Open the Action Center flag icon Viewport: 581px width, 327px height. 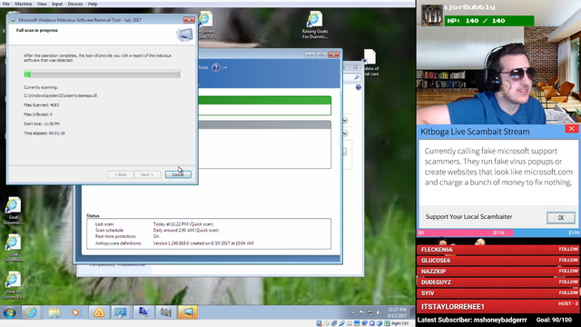point(361,312)
